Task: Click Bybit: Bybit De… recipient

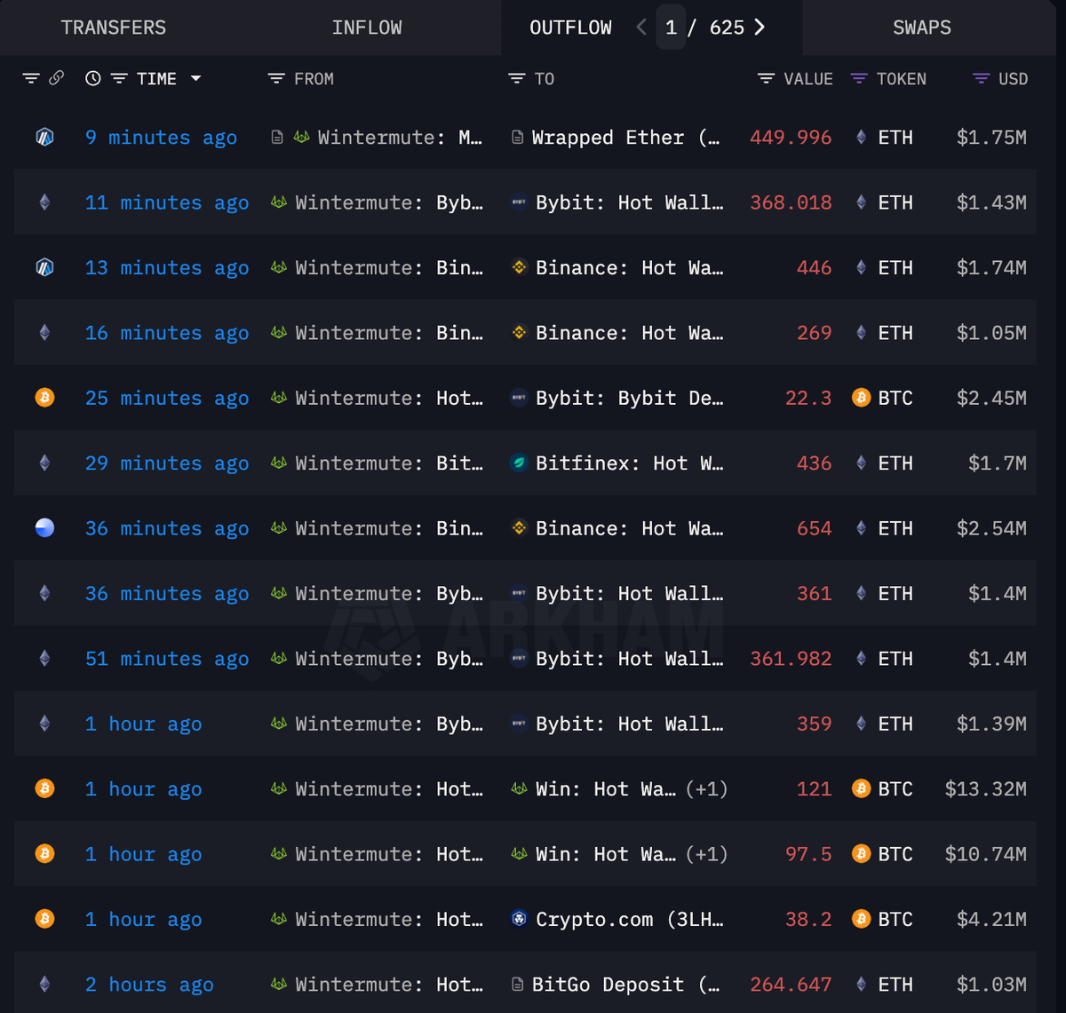Action: point(630,398)
